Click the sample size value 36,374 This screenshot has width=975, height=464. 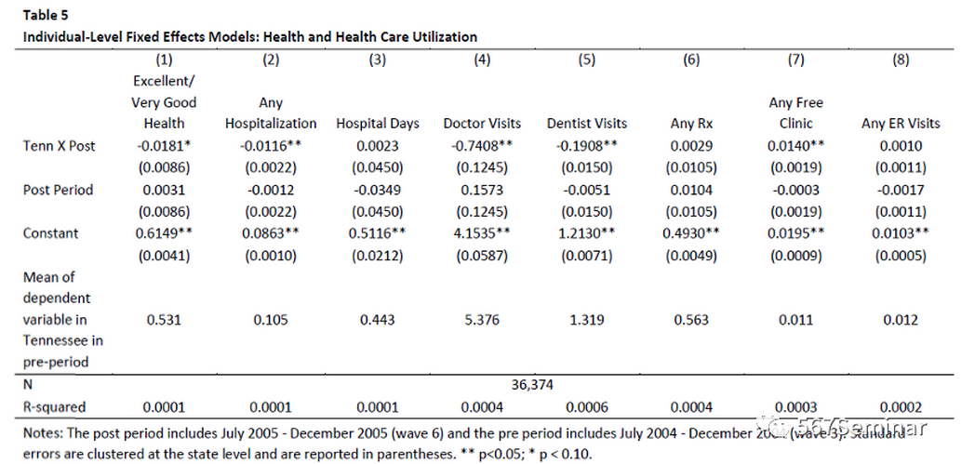coord(534,383)
